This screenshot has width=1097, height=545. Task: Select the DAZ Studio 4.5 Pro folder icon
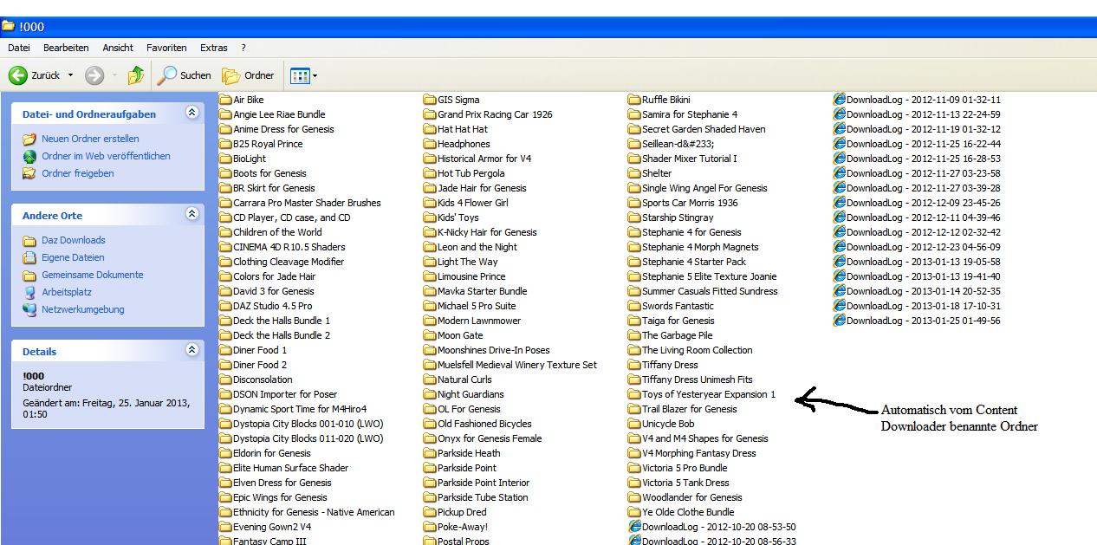pos(225,306)
